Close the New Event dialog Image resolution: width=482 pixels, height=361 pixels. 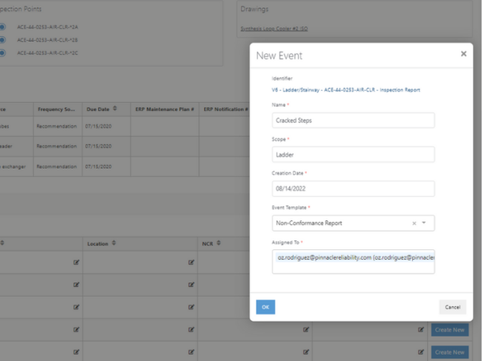coord(463,54)
